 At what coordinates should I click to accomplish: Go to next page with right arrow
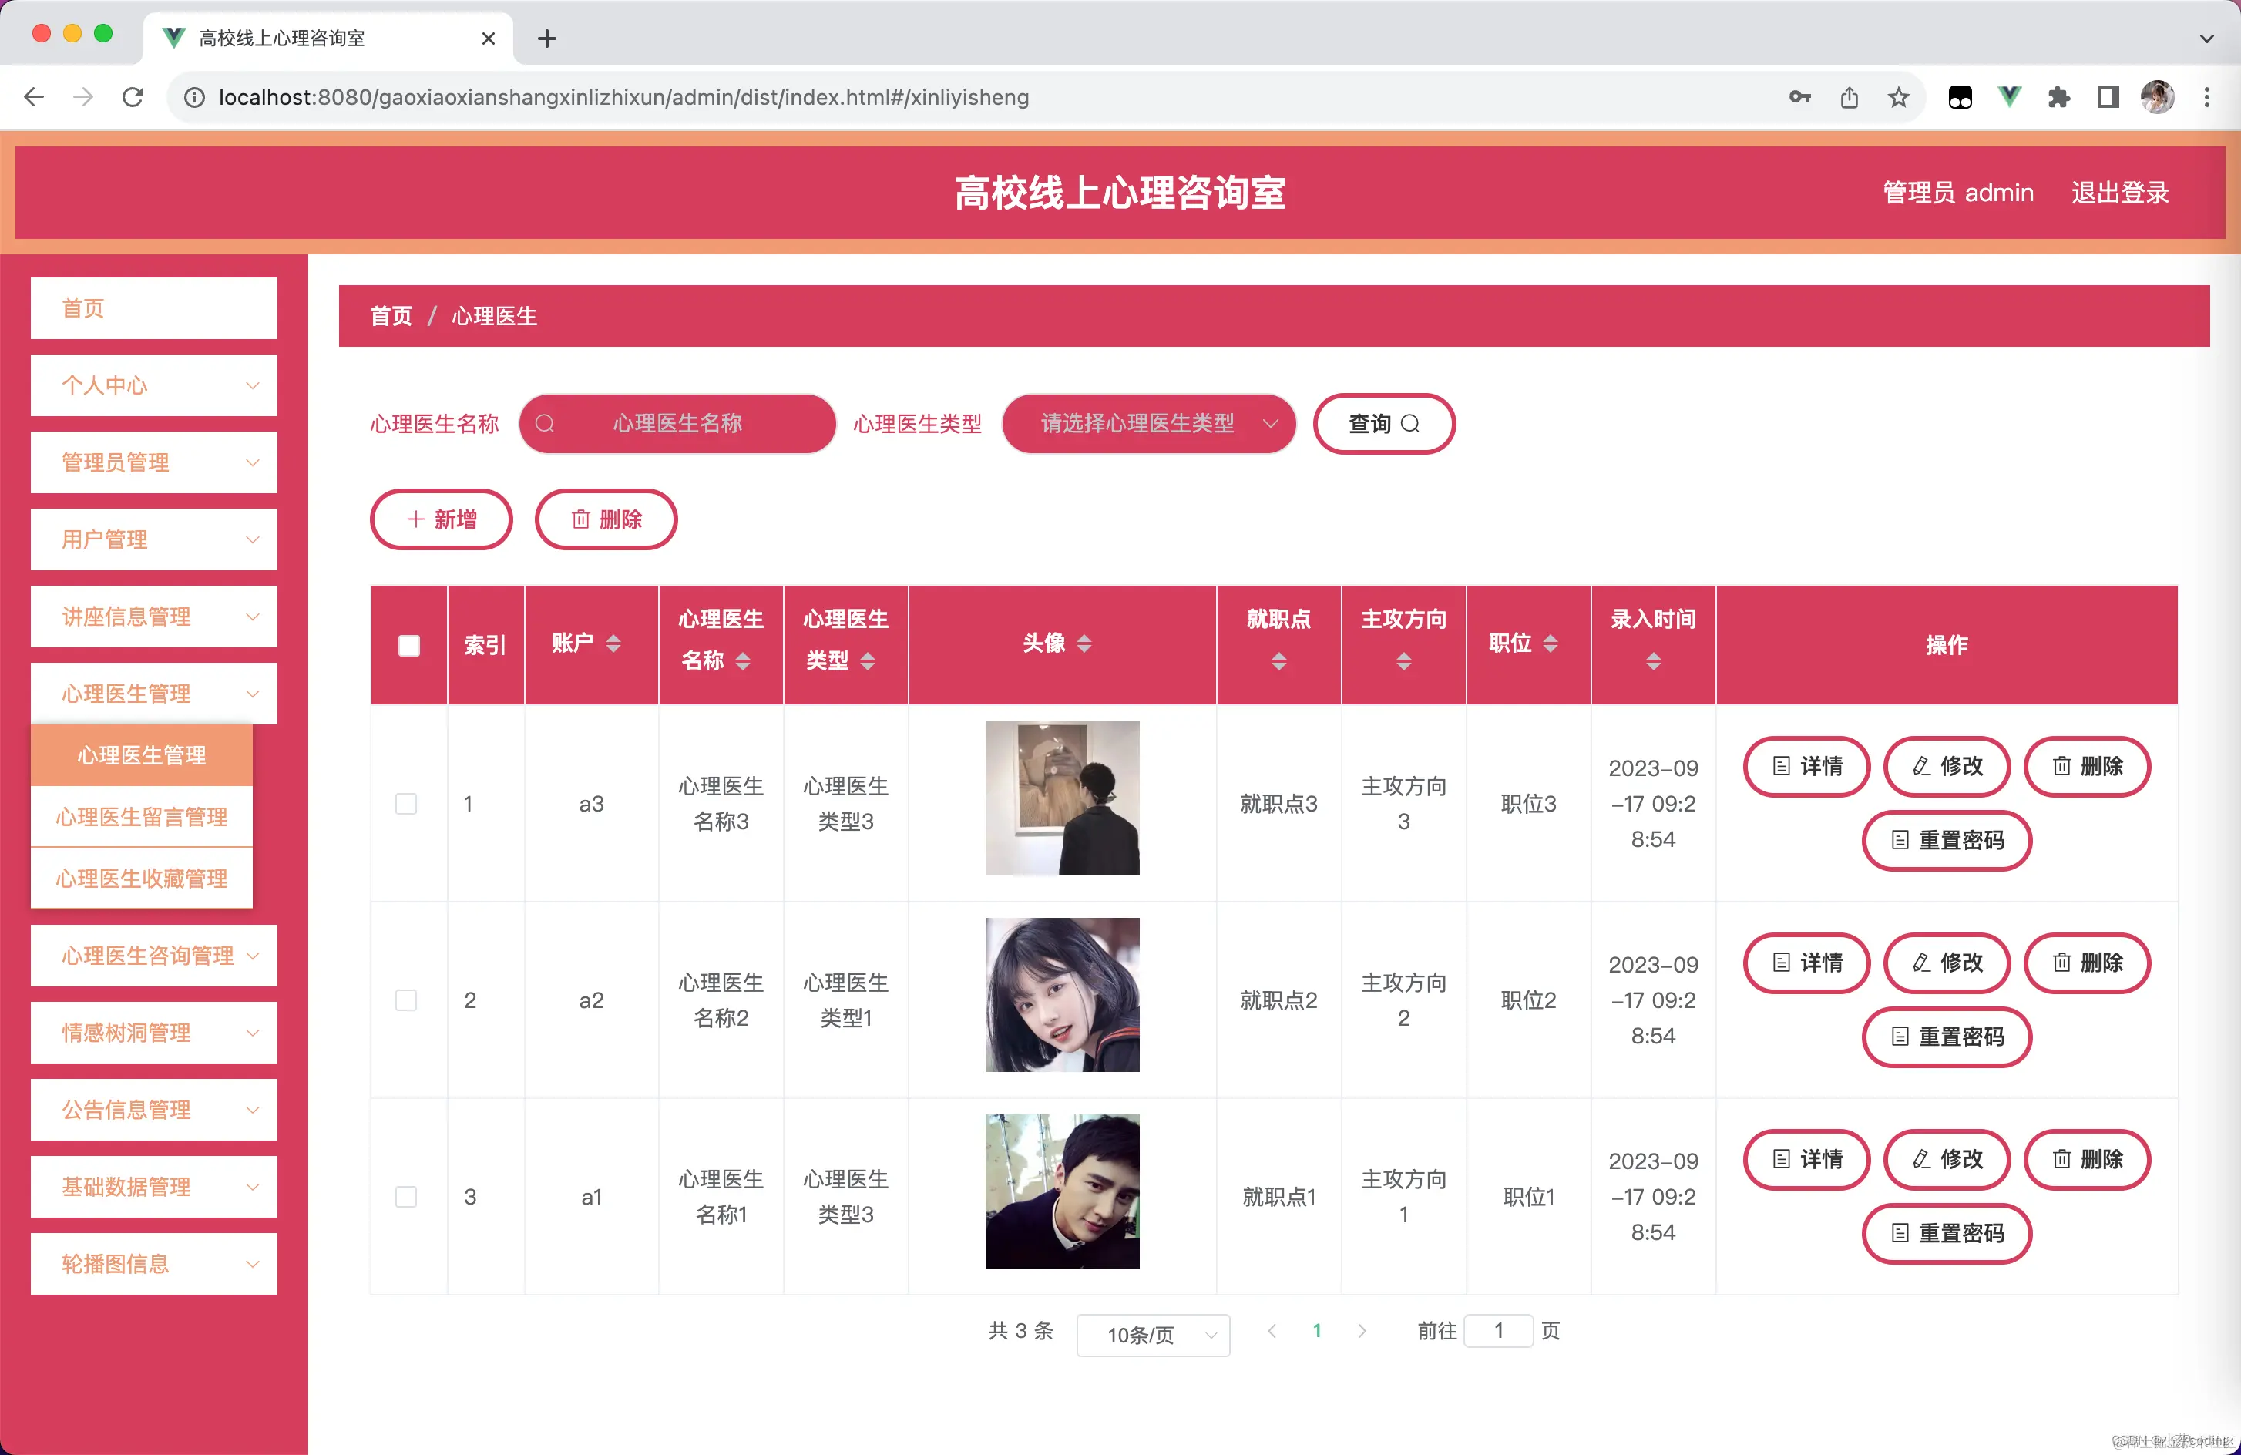click(1362, 1331)
